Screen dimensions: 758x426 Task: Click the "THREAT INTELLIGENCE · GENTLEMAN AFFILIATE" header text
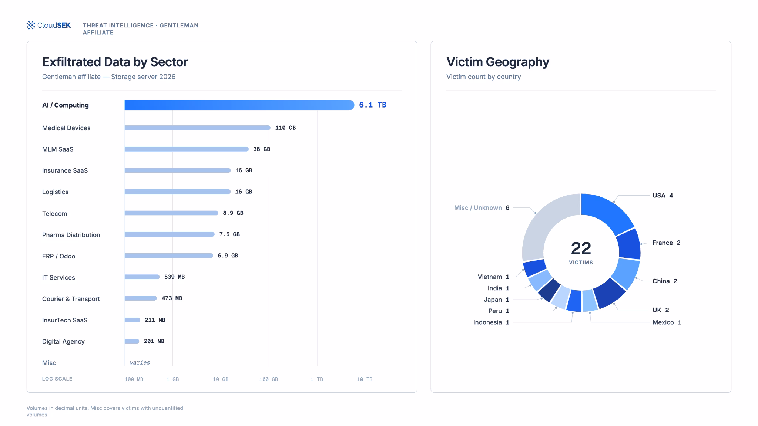pyautogui.click(x=141, y=29)
